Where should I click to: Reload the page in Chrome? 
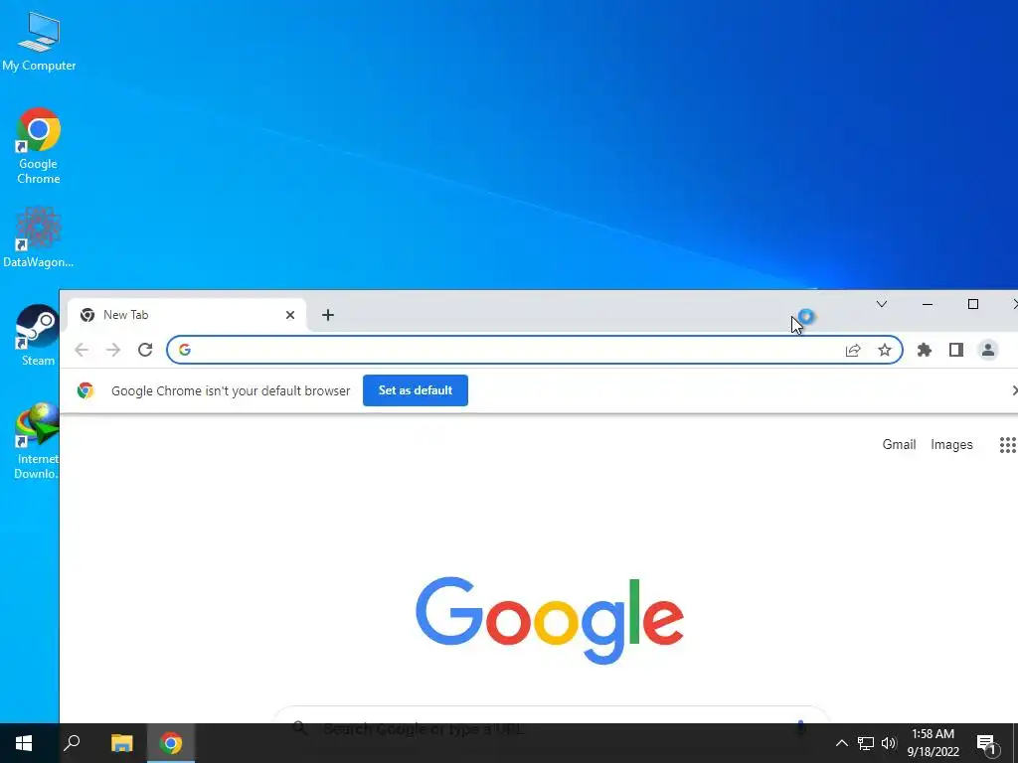(x=145, y=350)
